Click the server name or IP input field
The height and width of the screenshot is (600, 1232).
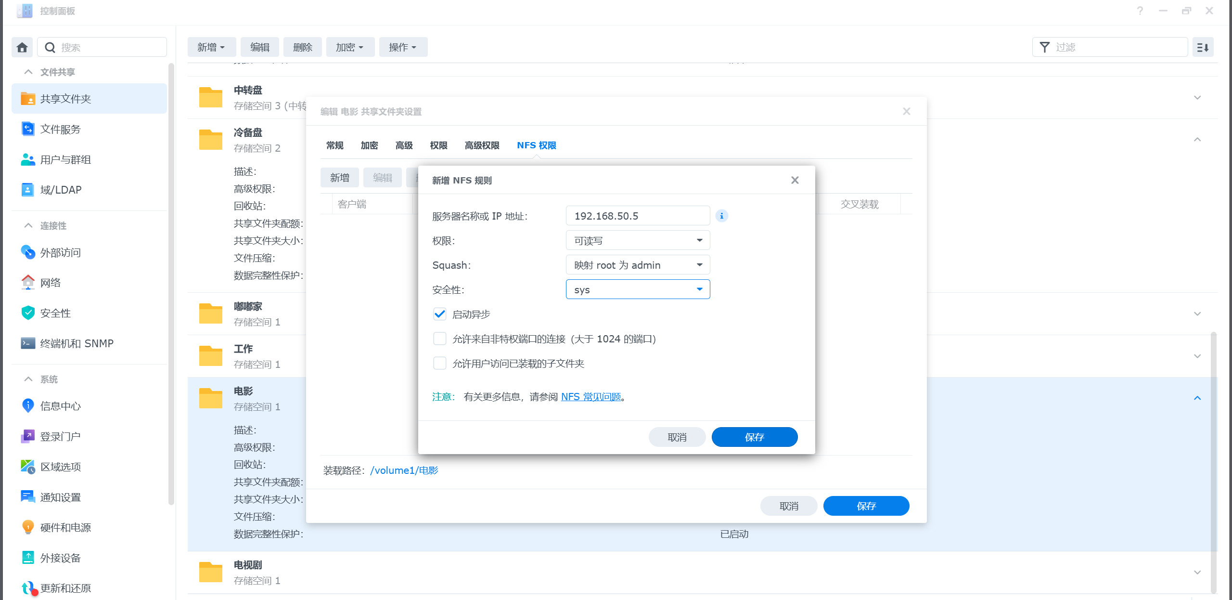click(638, 216)
